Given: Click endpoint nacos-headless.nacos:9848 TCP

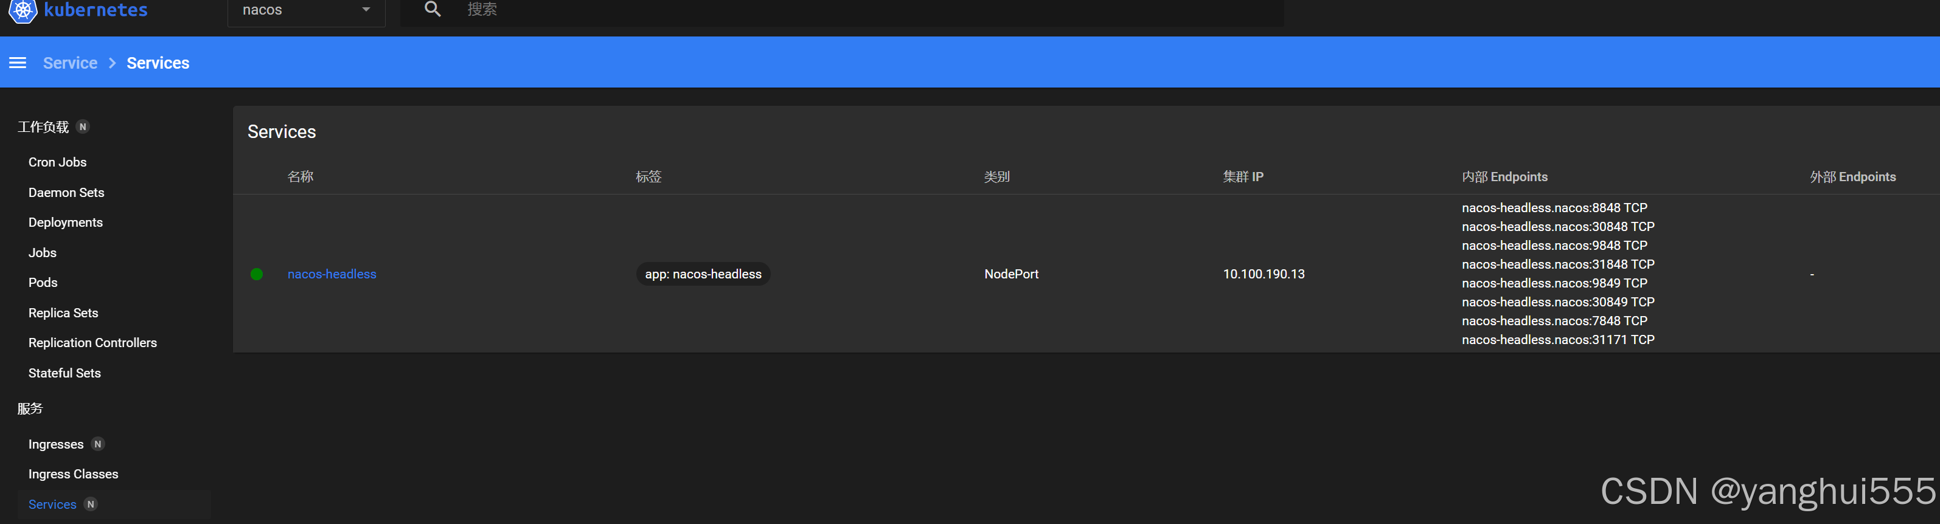Looking at the screenshot, I should [1554, 245].
